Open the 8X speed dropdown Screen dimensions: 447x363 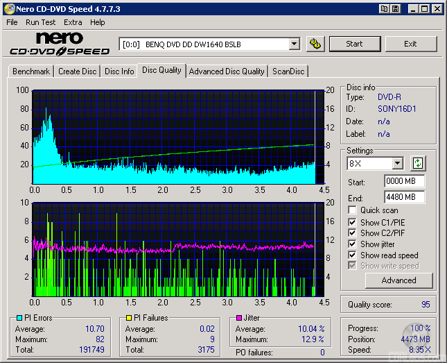tap(397, 164)
